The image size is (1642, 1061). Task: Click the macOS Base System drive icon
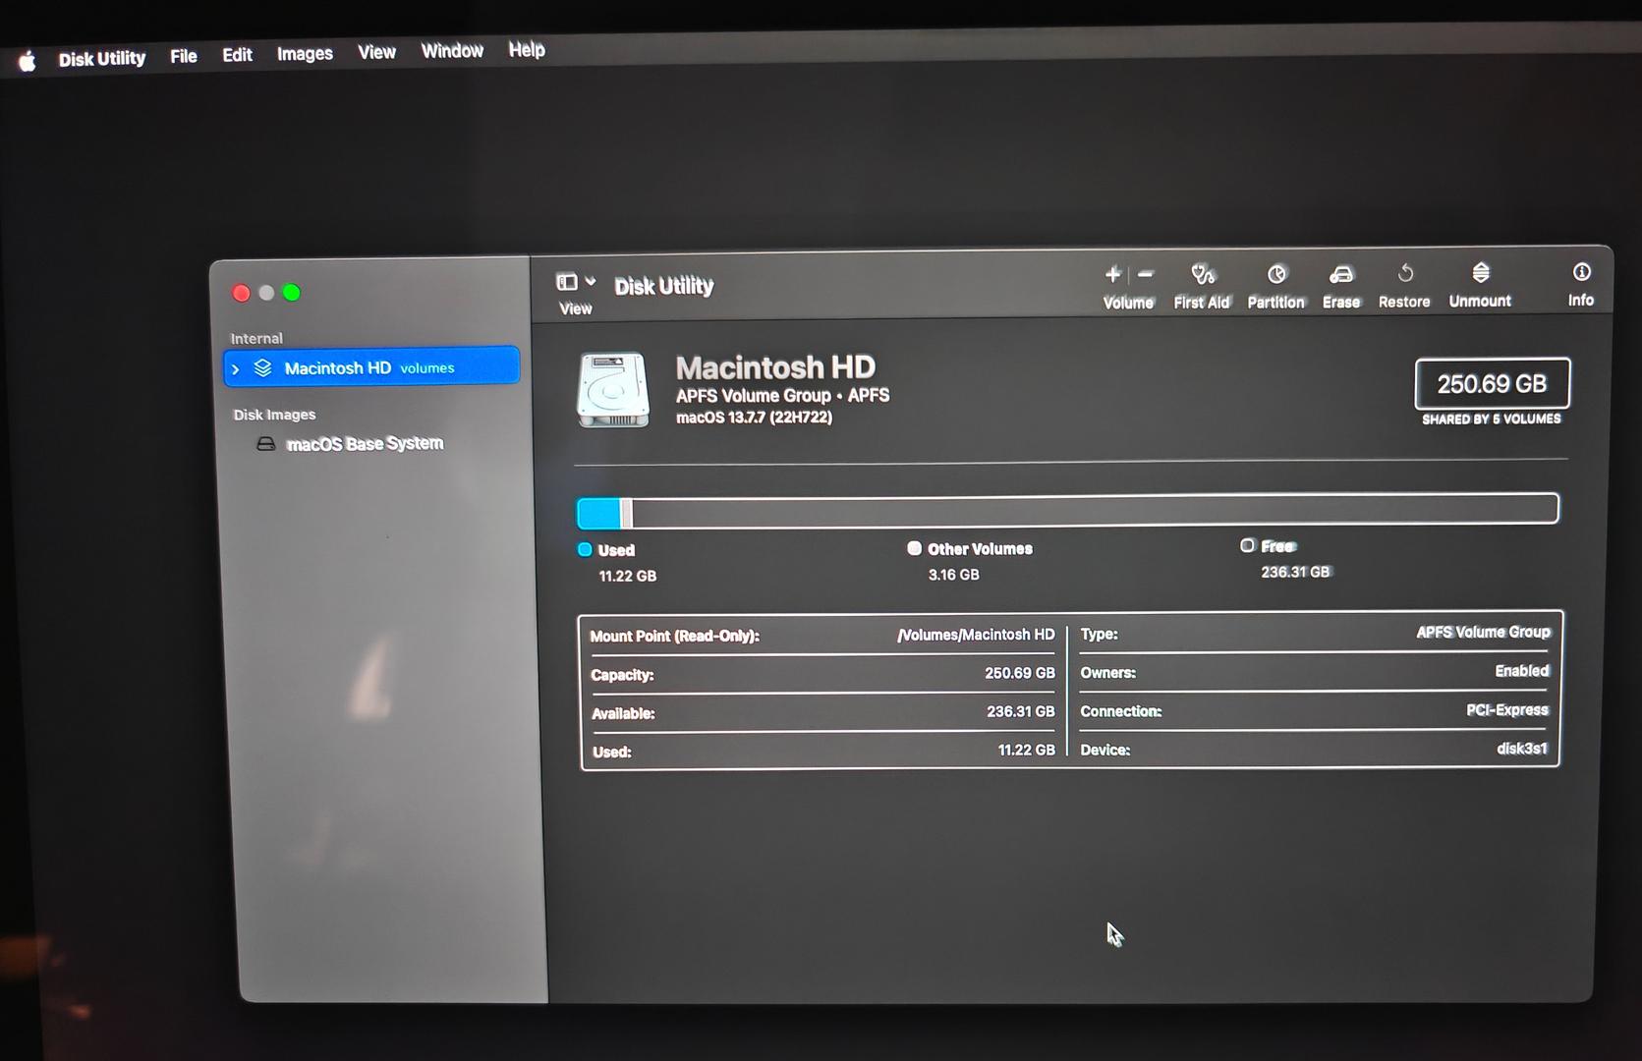[x=265, y=444]
